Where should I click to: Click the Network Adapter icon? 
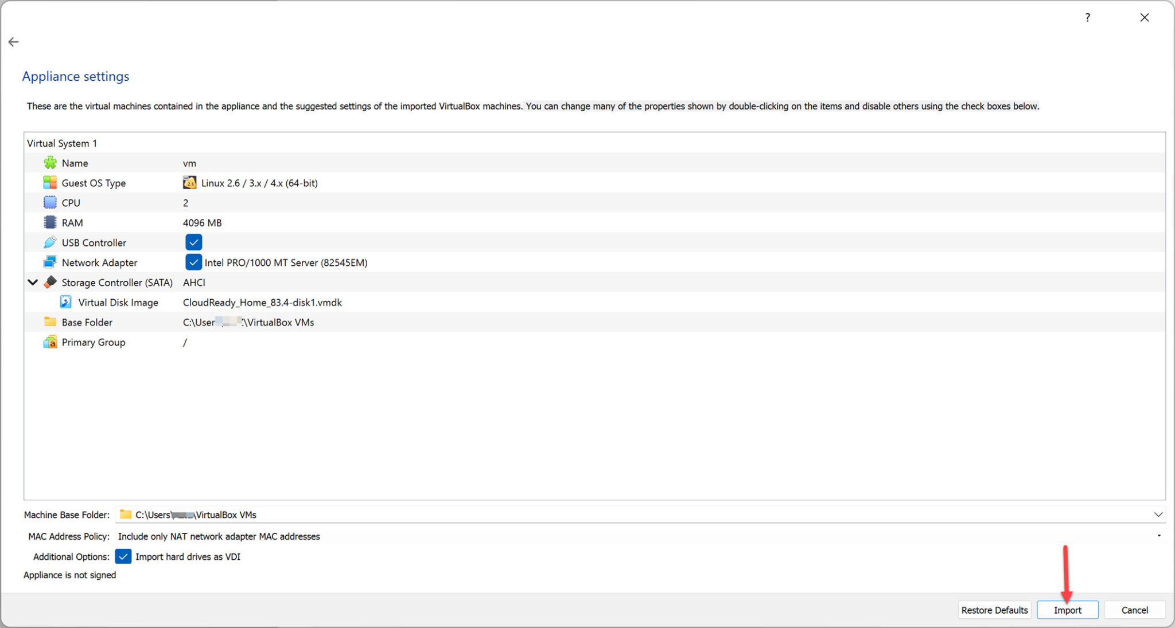click(x=50, y=262)
